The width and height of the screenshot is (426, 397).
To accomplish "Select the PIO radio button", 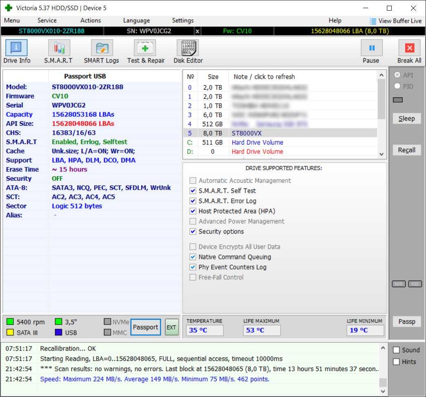I will tap(397, 86).
